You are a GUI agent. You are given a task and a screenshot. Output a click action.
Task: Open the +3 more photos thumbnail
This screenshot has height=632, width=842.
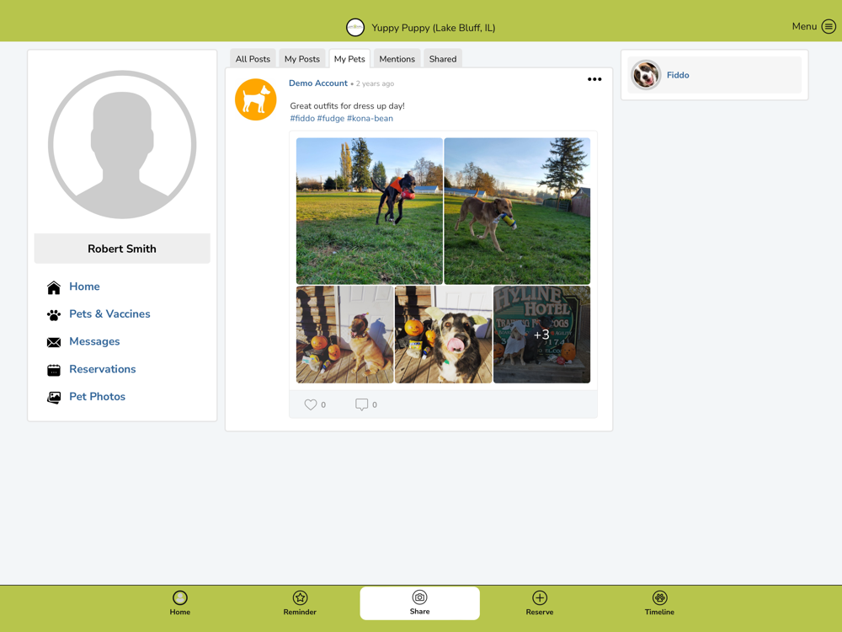tap(541, 335)
